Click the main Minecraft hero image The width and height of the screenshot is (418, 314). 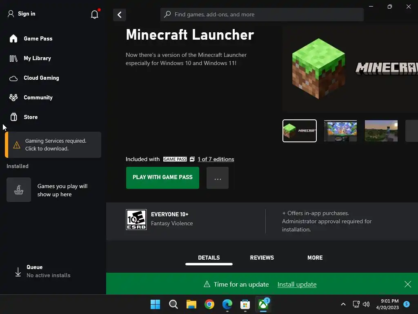click(x=350, y=69)
